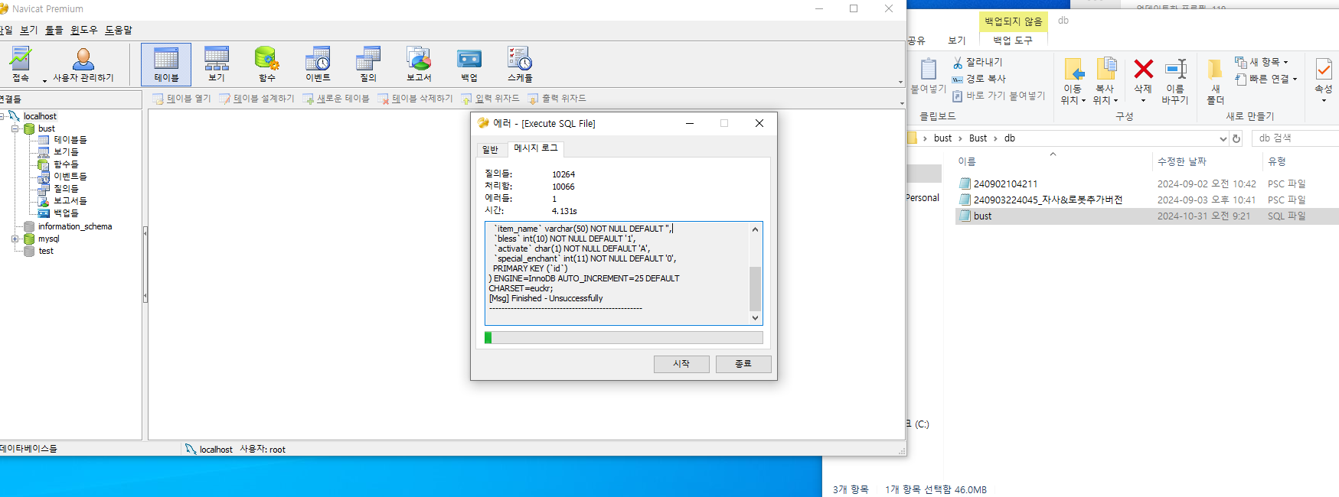Switch to 일반 tab in Execute SQL dialog

[490, 149]
